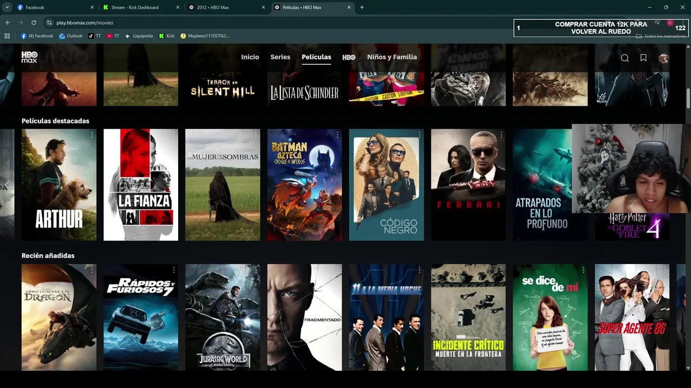Open options menu on Cómo Entrenar a tu Dragón
Viewport: 691px width, 388px height.
(92, 269)
